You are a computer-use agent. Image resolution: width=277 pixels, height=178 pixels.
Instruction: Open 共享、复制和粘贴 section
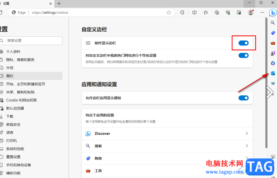[x=31, y=92]
